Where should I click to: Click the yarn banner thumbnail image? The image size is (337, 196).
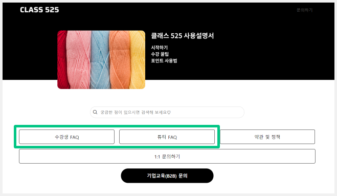(101, 59)
